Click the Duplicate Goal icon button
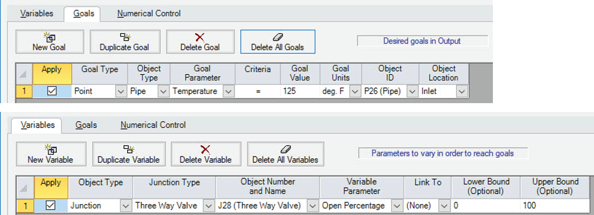 point(125,37)
